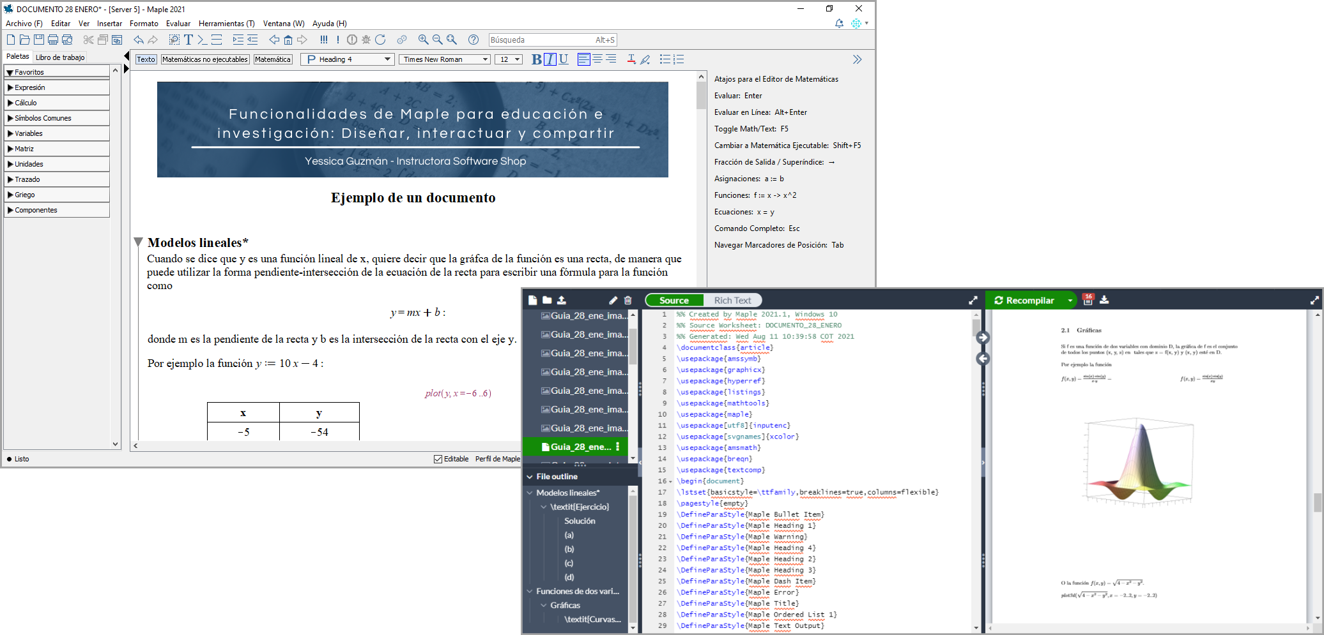Rename file with pencil icon

tap(613, 300)
